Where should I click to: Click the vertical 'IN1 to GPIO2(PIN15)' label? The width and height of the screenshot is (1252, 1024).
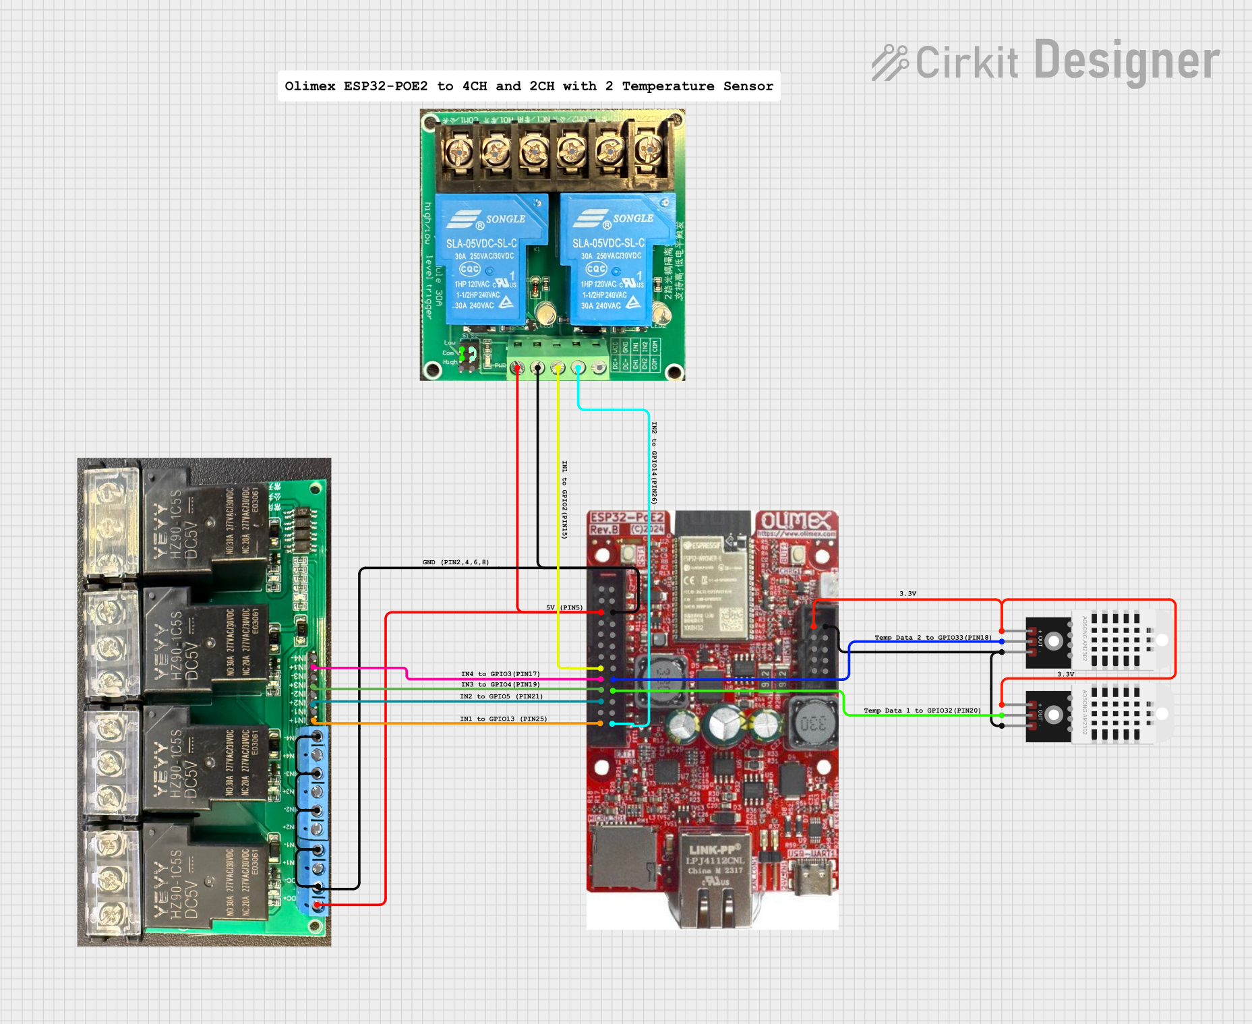[x=565, y=500]
